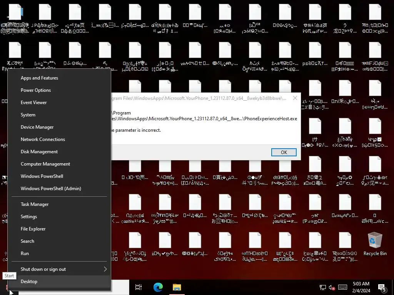
Task: Click the muted volume tray icon
Action: pyautogui.click(x=332, y=287)
